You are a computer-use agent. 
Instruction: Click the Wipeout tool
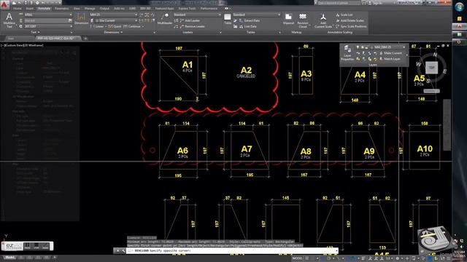(x=288, y=19)
